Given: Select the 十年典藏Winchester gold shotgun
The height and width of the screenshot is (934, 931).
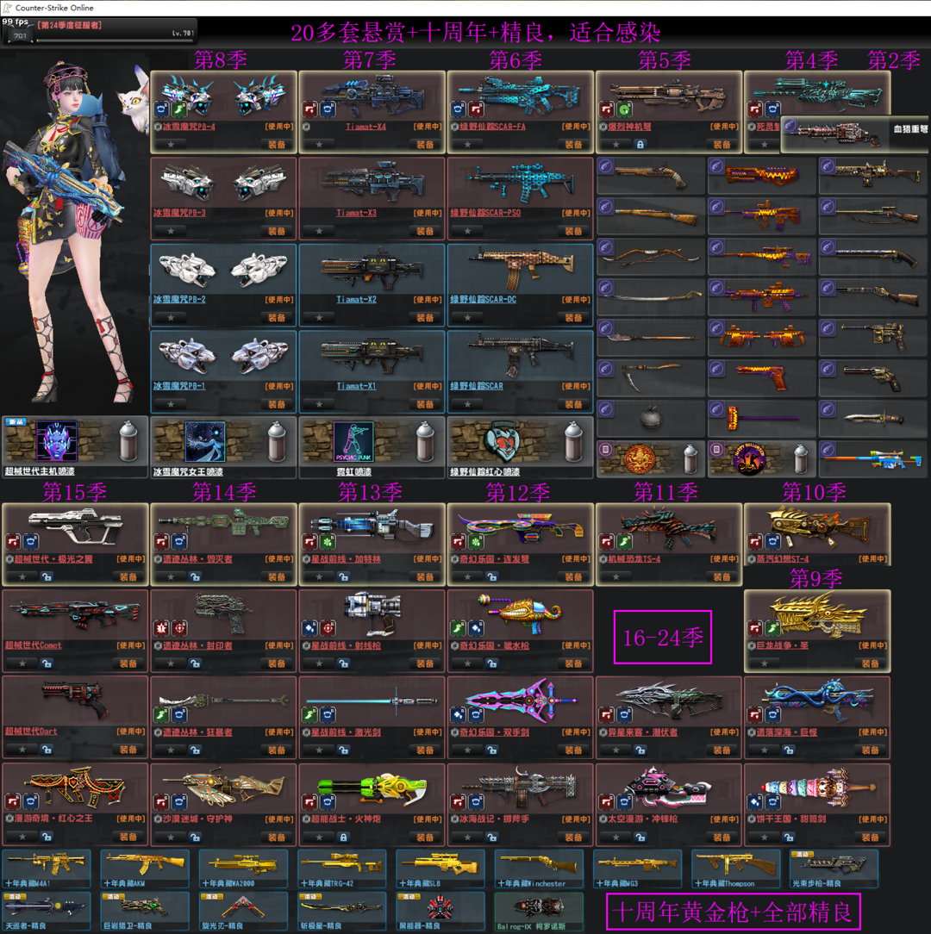Looking at the screenshot, I should 539,869.
